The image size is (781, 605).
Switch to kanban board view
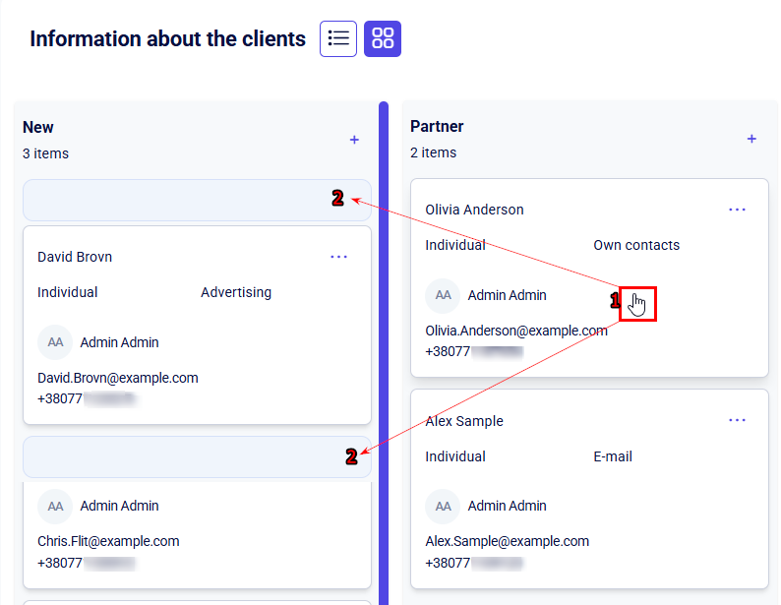click(x=383, y=39)
